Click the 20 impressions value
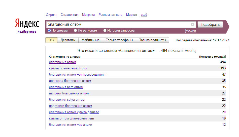Image resolution: width=239 pixels, height=137 pixels. click(224, 112)
